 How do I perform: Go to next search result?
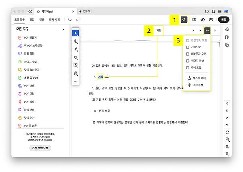pos(200,31)
